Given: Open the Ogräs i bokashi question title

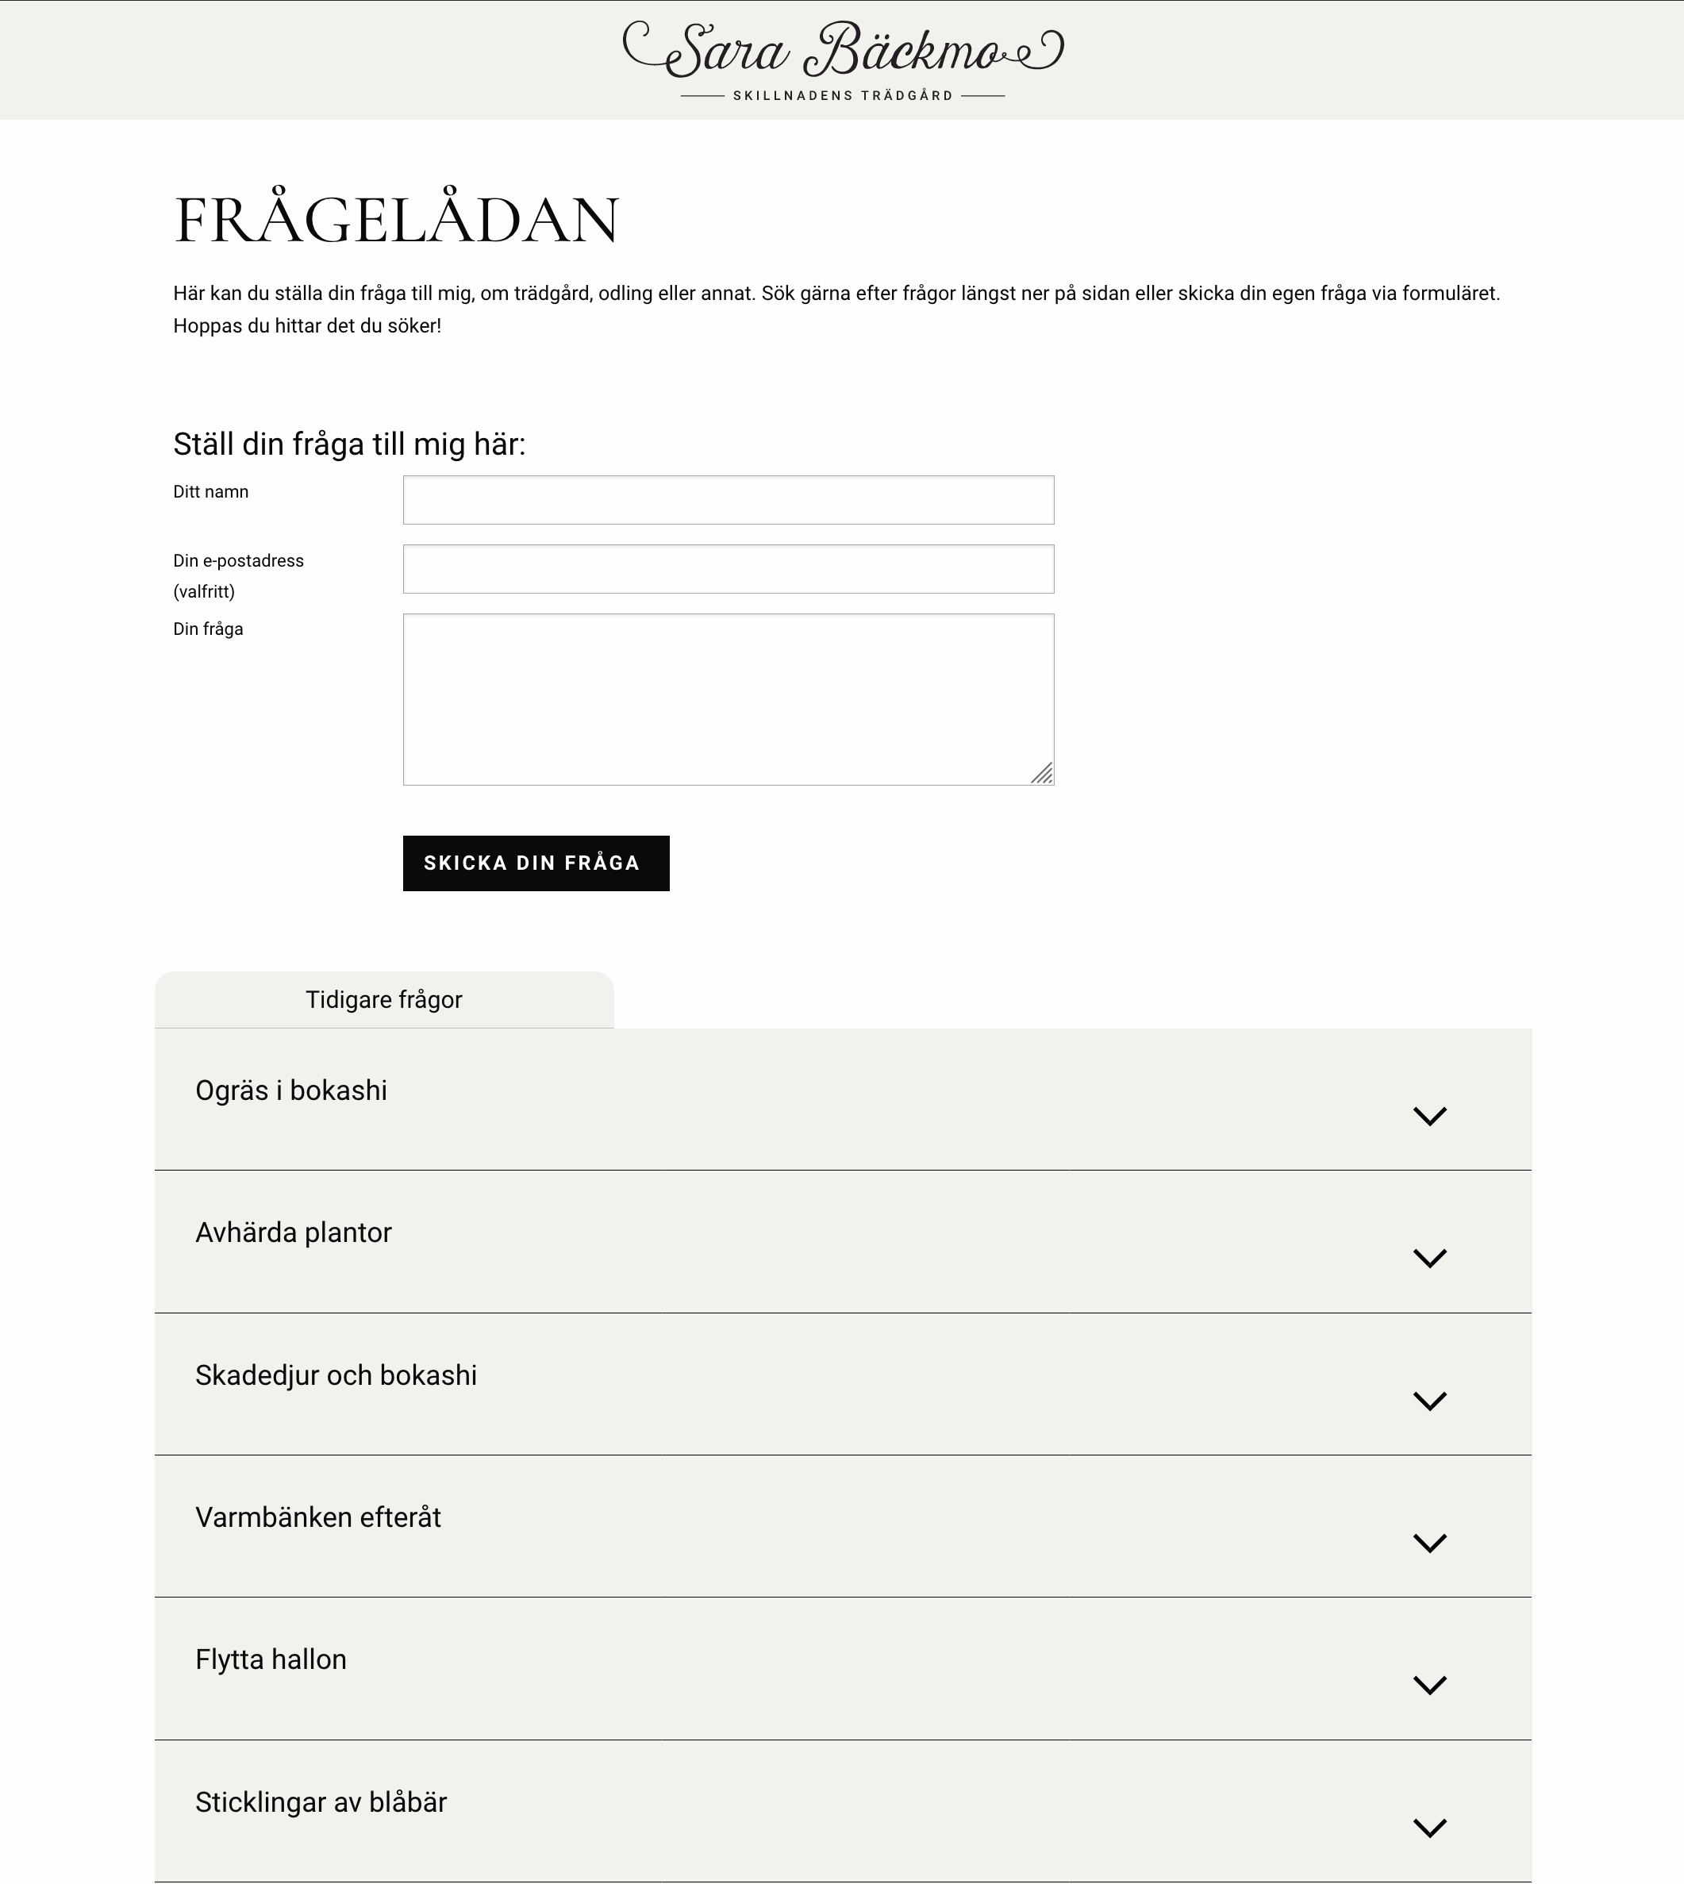Looking at the screenshot, I should pyautogui.click(x=291, y=1091).
